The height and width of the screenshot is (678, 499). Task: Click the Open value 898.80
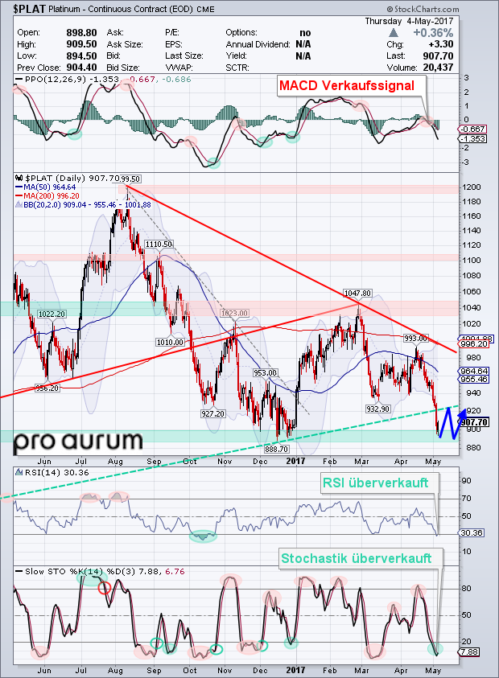pyautogui.click(x=81, y=33)
